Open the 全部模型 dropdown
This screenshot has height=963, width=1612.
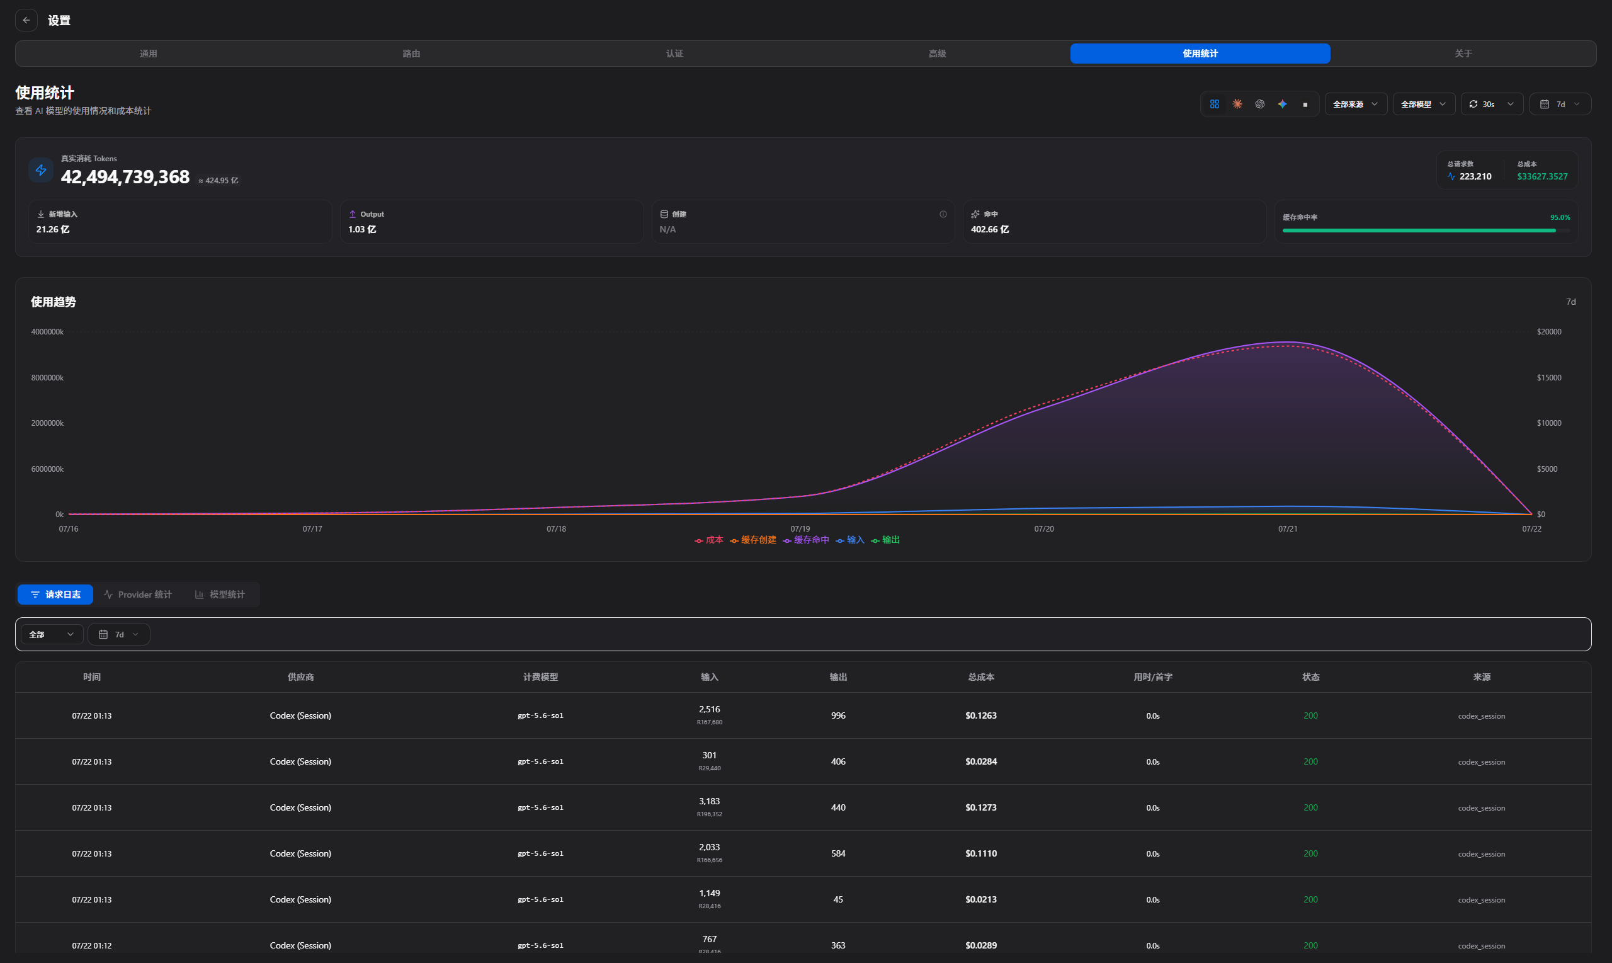click(1424, 104)
